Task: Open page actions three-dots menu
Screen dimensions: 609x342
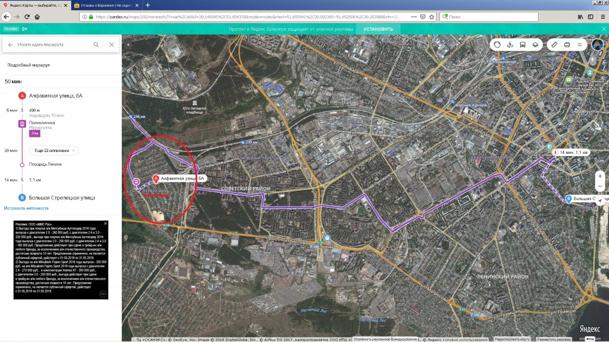Action: coord(414,17)
